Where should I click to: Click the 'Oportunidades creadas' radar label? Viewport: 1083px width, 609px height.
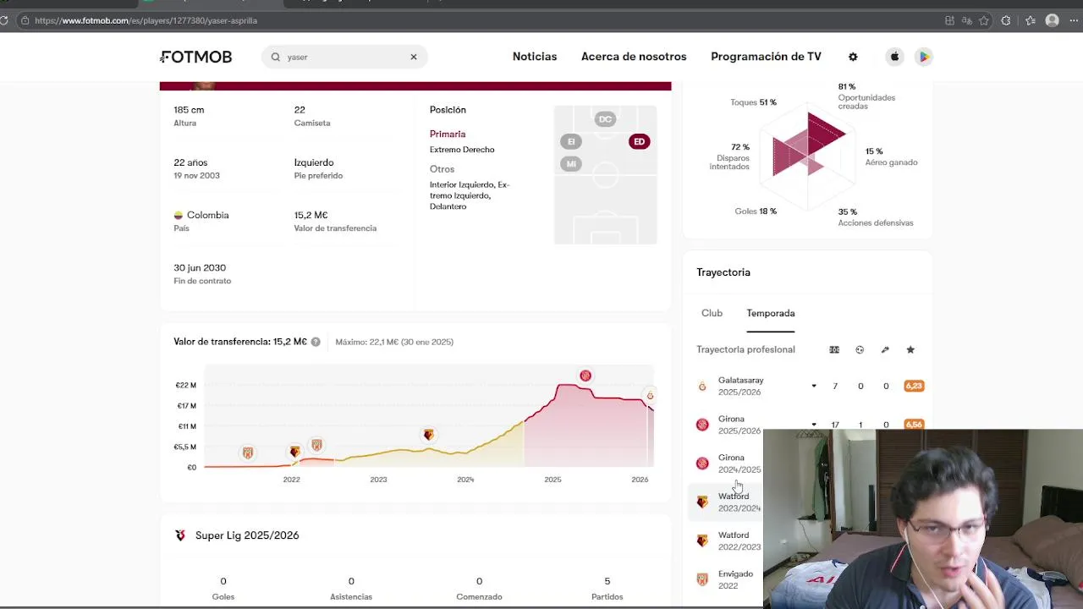866,102
